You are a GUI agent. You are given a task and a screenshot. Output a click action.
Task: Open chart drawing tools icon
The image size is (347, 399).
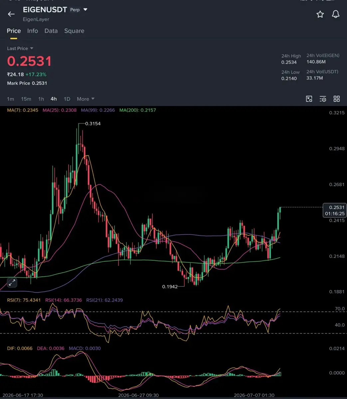point(309,99)
